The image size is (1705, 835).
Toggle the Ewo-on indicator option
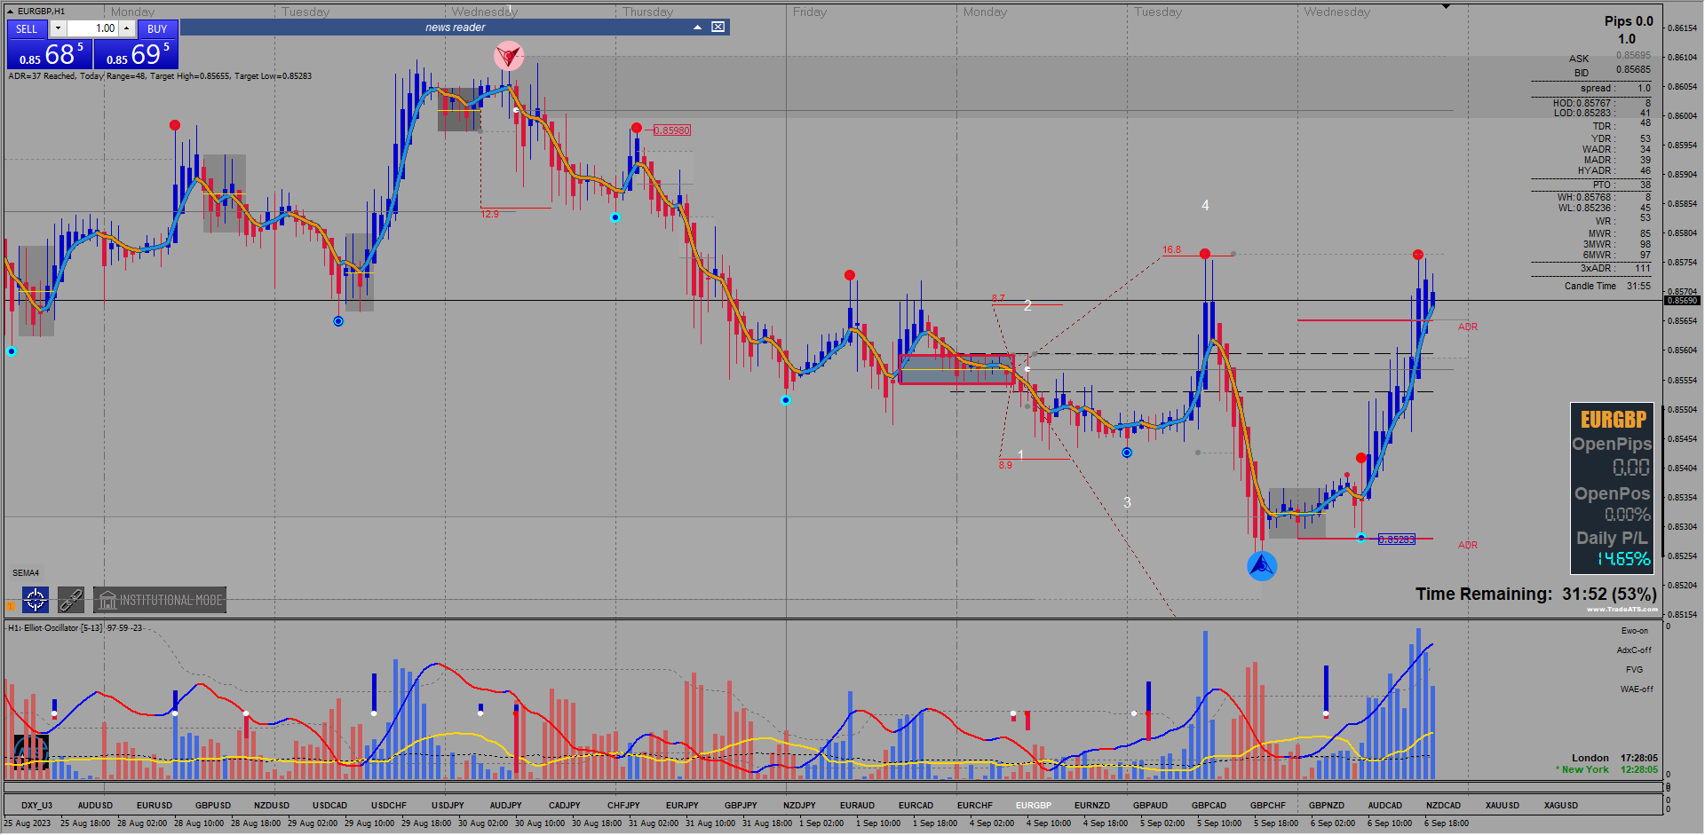point(1634,631)
